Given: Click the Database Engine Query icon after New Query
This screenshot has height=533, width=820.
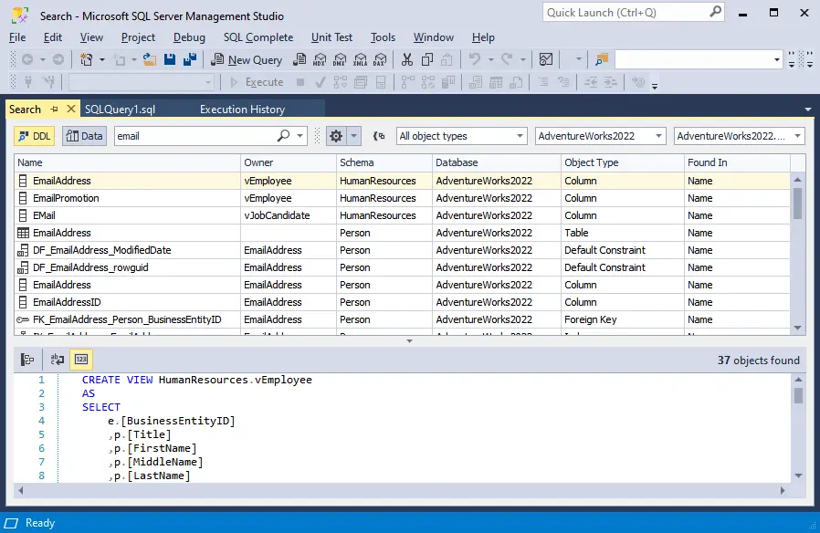Looking at the screenshot, I should tap(300, 59).
